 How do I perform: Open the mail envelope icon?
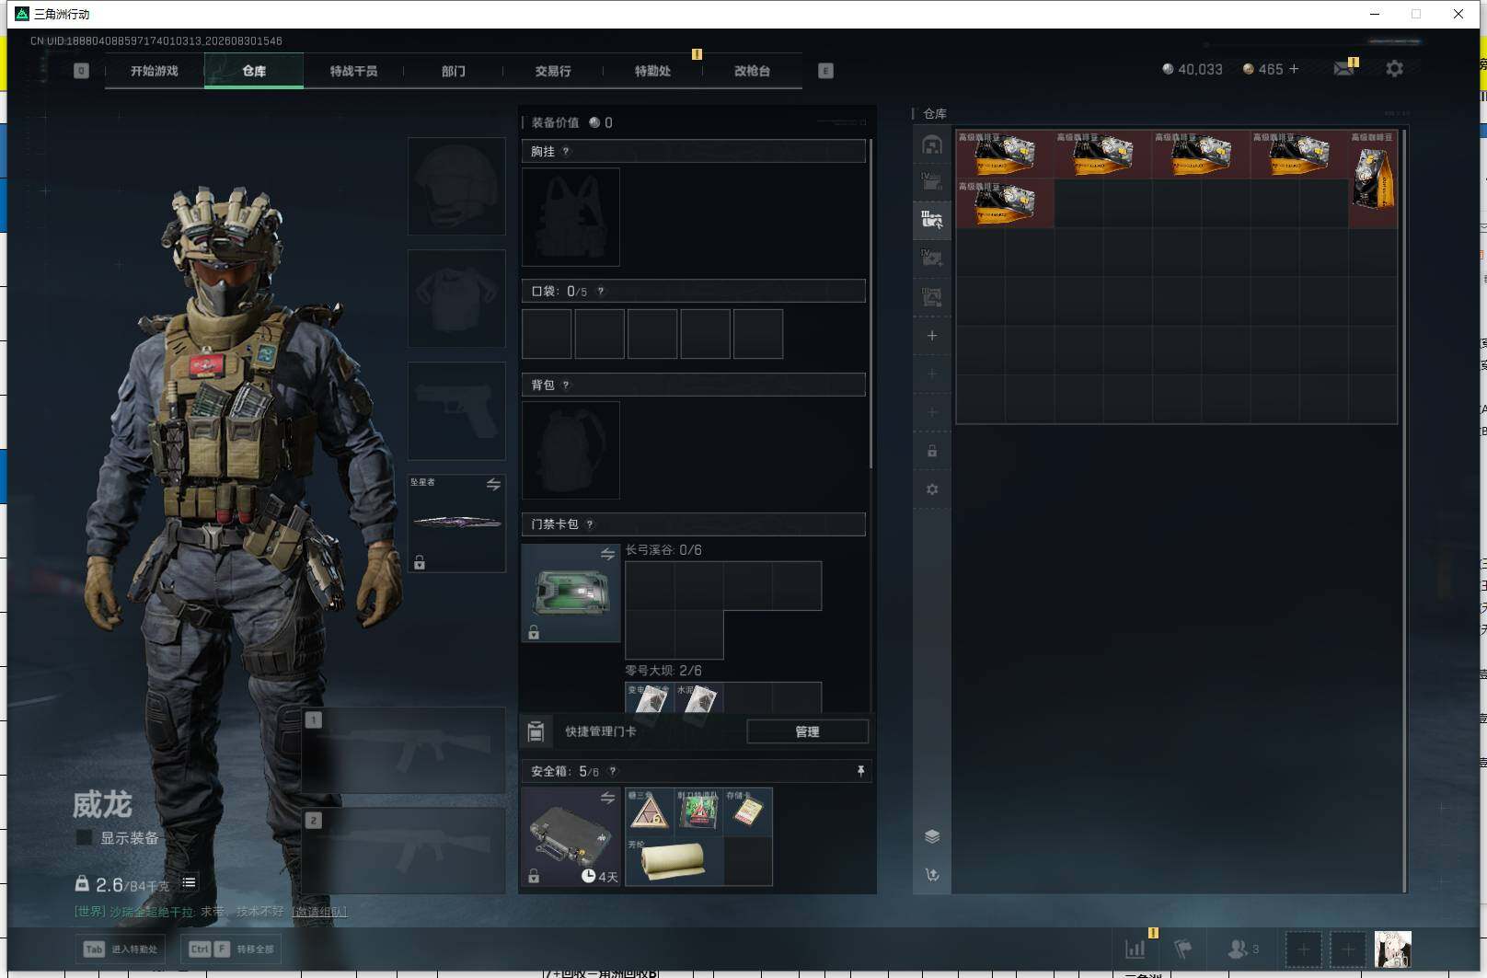1344,69
